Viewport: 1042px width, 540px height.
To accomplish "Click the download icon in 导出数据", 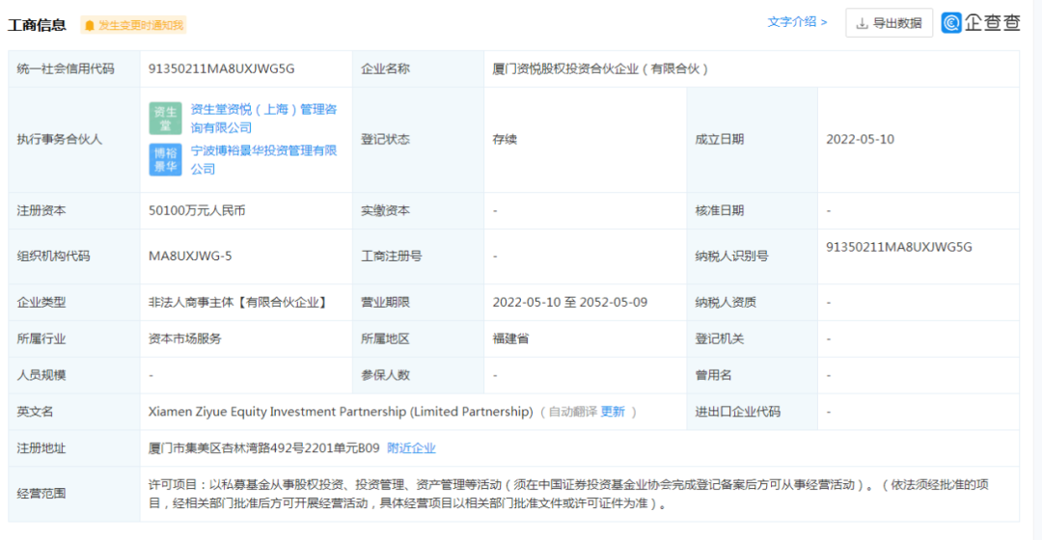I will point(862,24).
